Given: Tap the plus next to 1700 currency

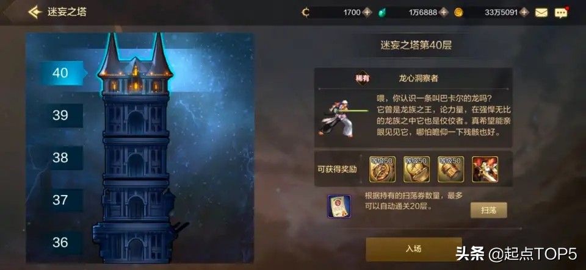Looking at the screenshot, I should [x=367, y=12].
